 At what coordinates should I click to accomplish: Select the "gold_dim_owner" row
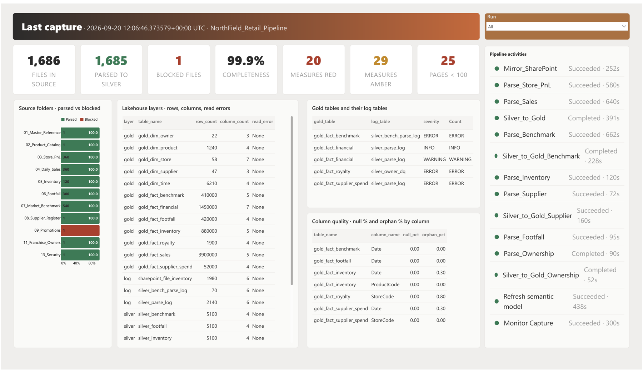point(199,136)
